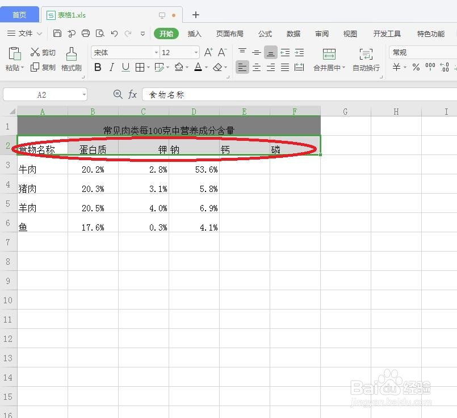Click the fill color bucket icon
This screenshot has width=457, height=418.
179,68
